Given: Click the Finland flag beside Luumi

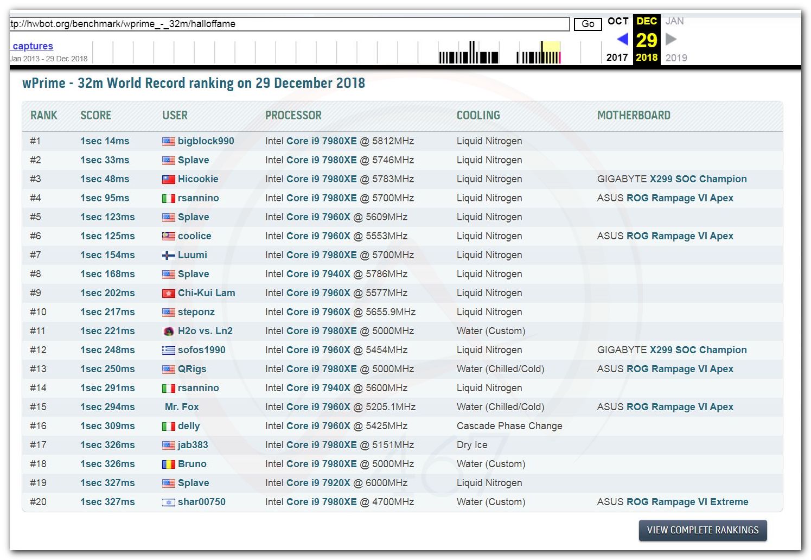Looking at the screenshot, I should pyautogui.click(x=169, y=256).
